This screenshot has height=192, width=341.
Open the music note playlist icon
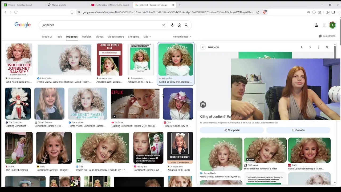tap(328, 12)
